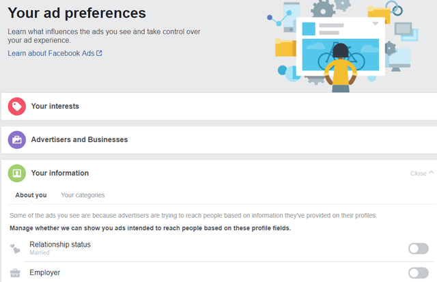Click the hearts icon beside Relationship status

point(15,249)
